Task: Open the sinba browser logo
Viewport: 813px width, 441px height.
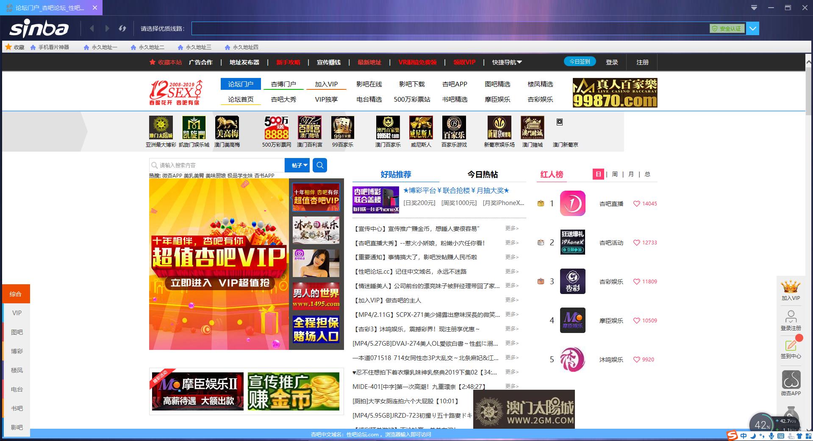Action: pyautogui.click(x=39, y=28)
